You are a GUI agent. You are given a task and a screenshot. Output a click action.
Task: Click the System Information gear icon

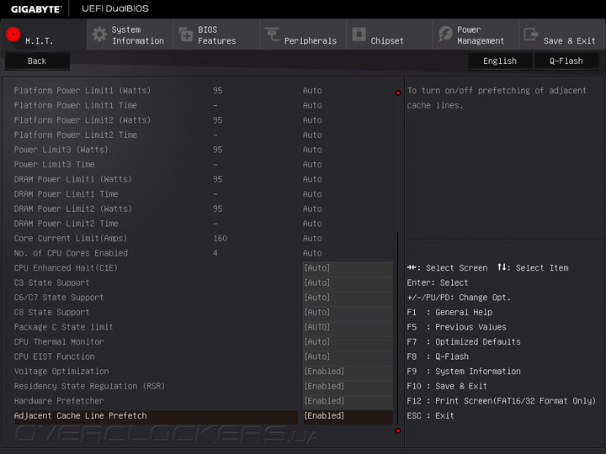click(100, 34)
